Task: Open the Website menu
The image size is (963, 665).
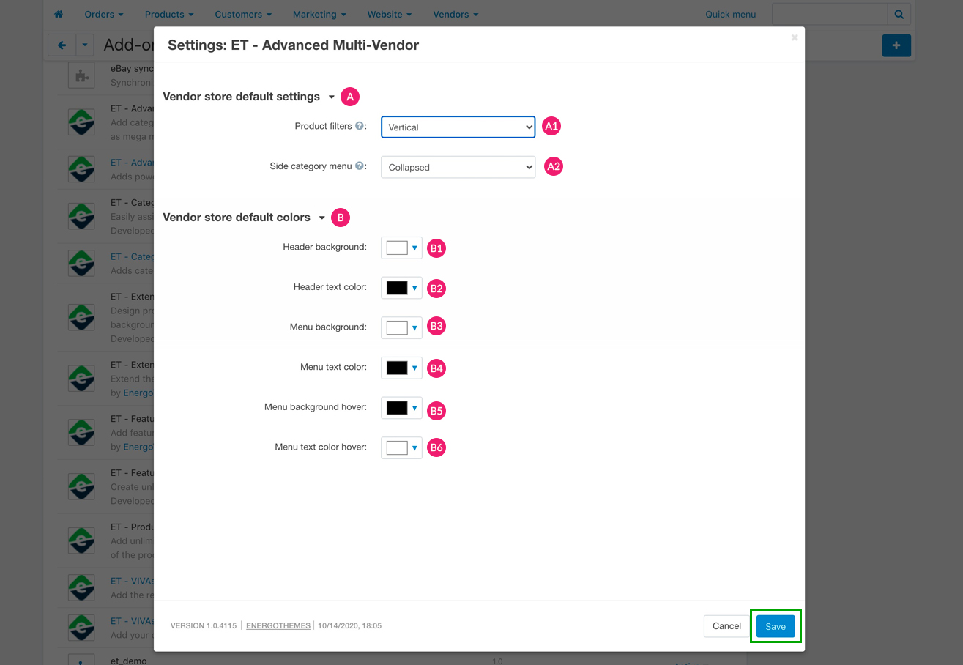Action: point(390,14)
